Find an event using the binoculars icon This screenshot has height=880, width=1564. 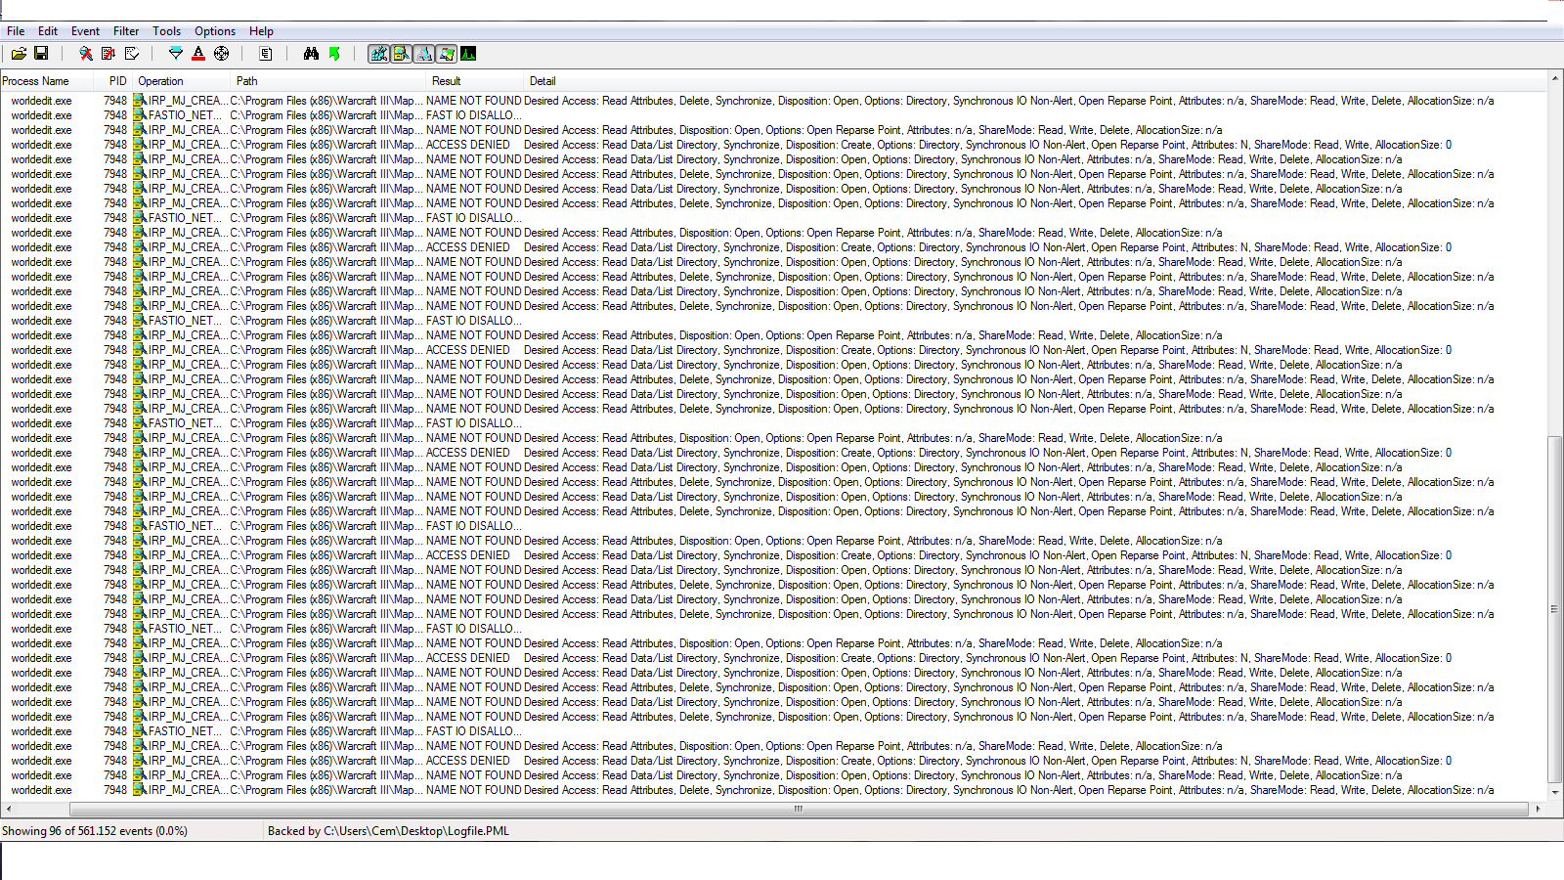[x=313, y=54]
